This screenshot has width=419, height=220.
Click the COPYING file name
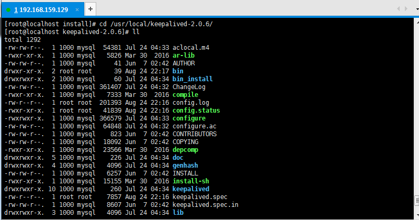pos(186,142)
